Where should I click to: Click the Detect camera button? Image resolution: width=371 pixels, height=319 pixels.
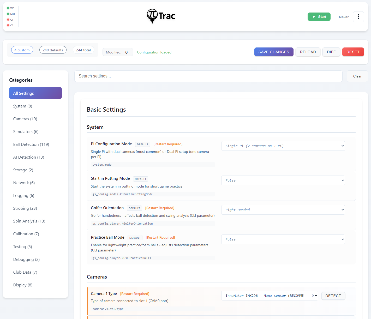click(333, 296)
